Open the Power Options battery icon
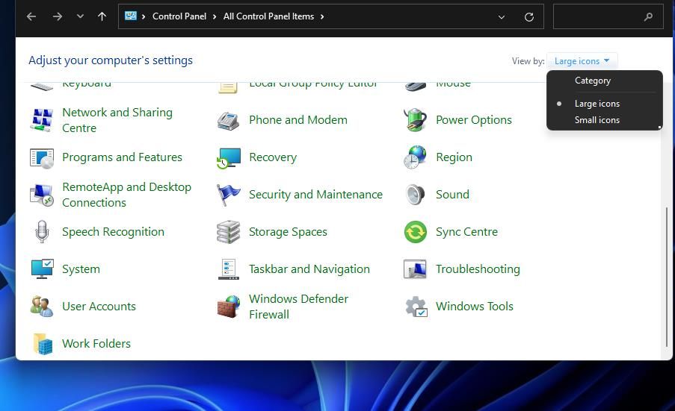Screen dimensions: 675x411 pos(415,120)
